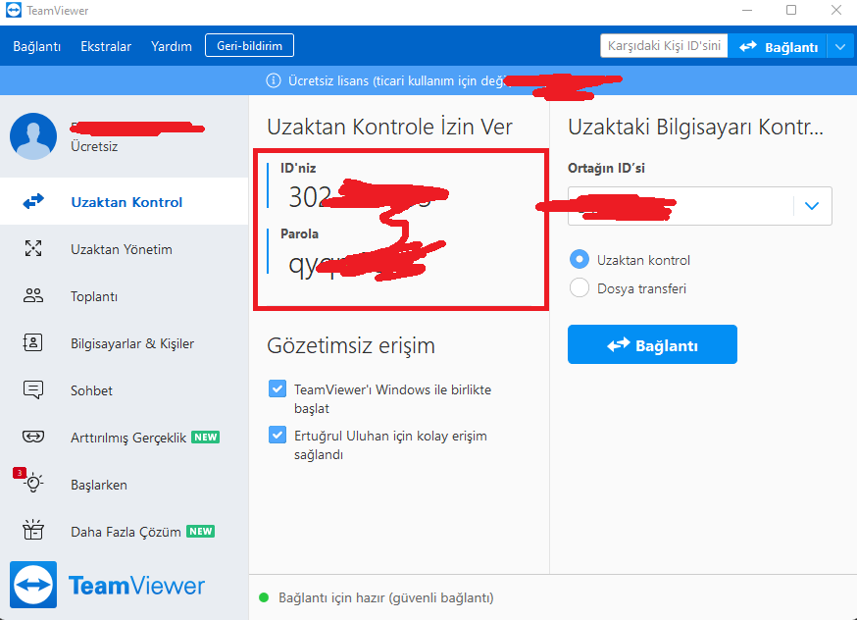Click the Uzaktan Yönetim expand-arrows icon
This screenshot has width=857, height=620.
33,248
